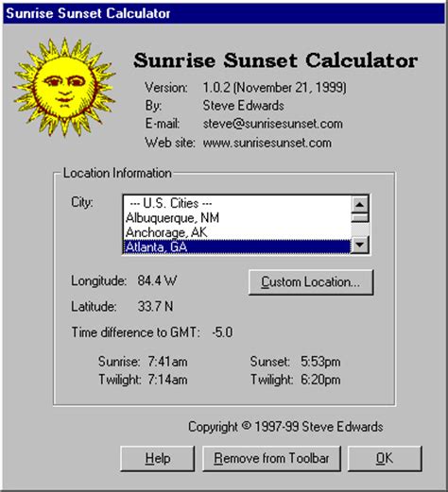The width and height of the screenshot is (448, 492).
Task: Click the evening twilight time 6:20pm
Action: coord(320,380)
